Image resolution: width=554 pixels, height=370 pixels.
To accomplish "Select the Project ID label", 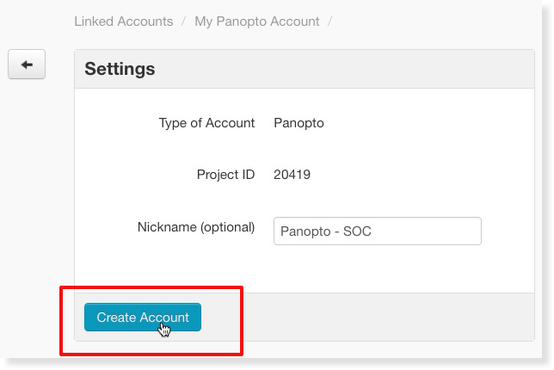I will pyautogui.click(x=225, y=175).
